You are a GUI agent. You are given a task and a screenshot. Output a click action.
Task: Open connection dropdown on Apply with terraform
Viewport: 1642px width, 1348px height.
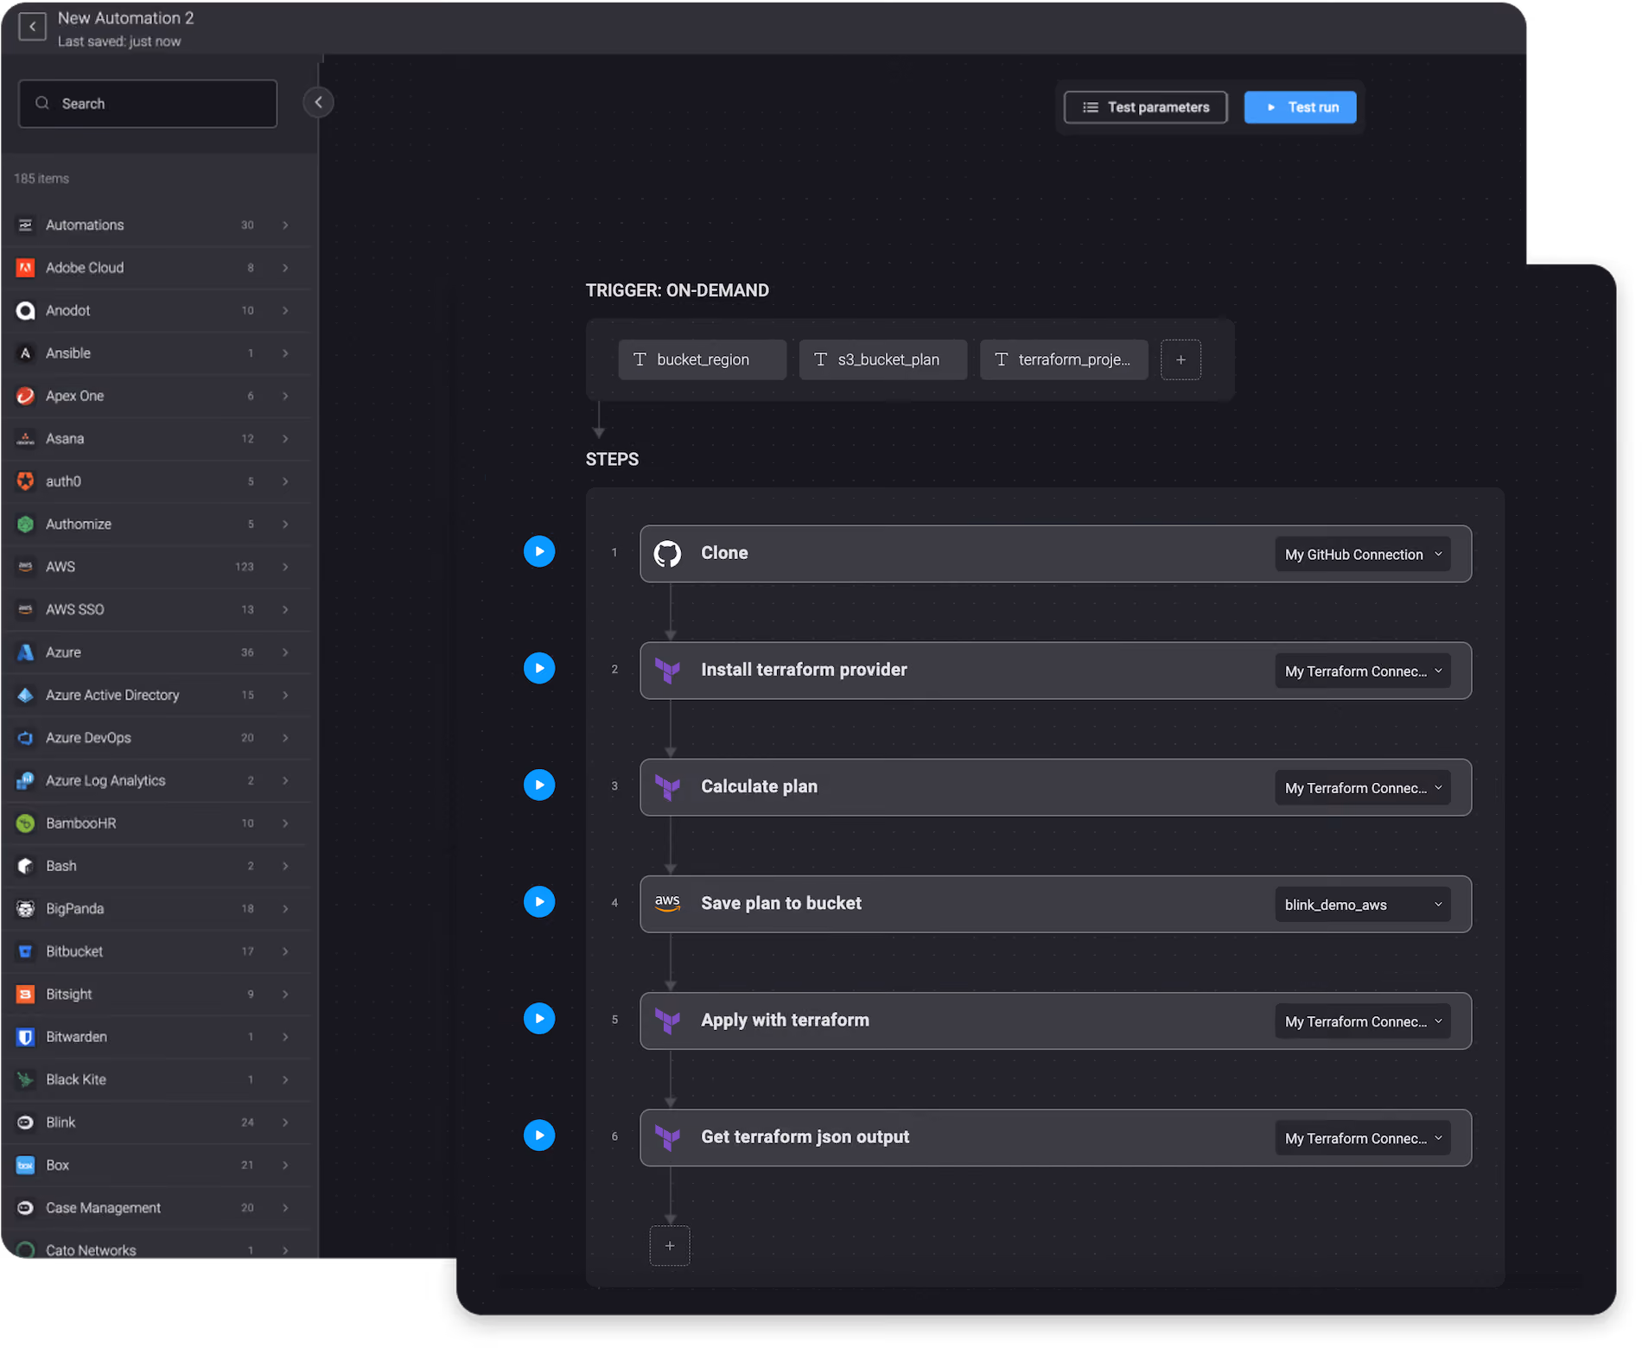[x=1363, y=1021]
